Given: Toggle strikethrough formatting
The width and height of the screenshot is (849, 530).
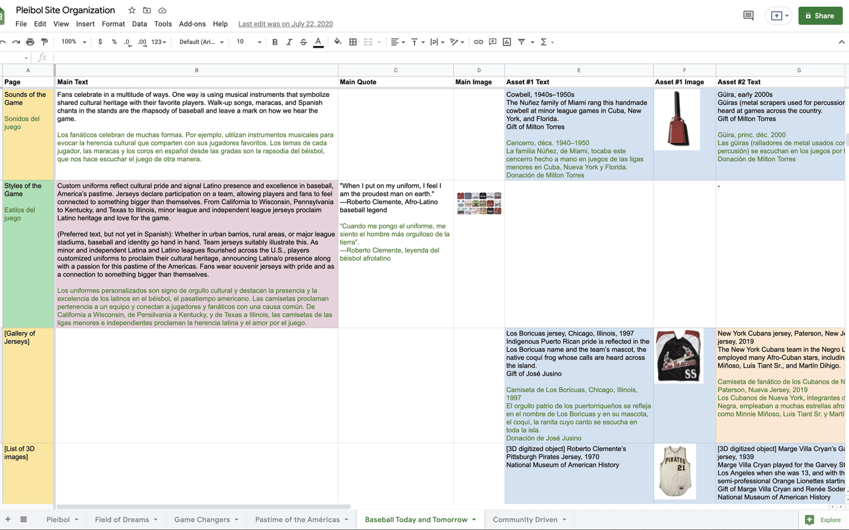Looking at the screenshot, I should click(303, 42).
